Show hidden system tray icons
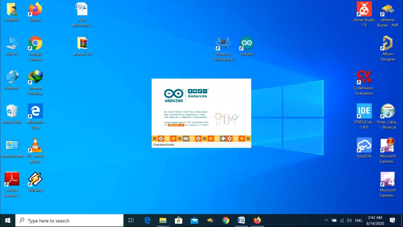 coord(326,221)
